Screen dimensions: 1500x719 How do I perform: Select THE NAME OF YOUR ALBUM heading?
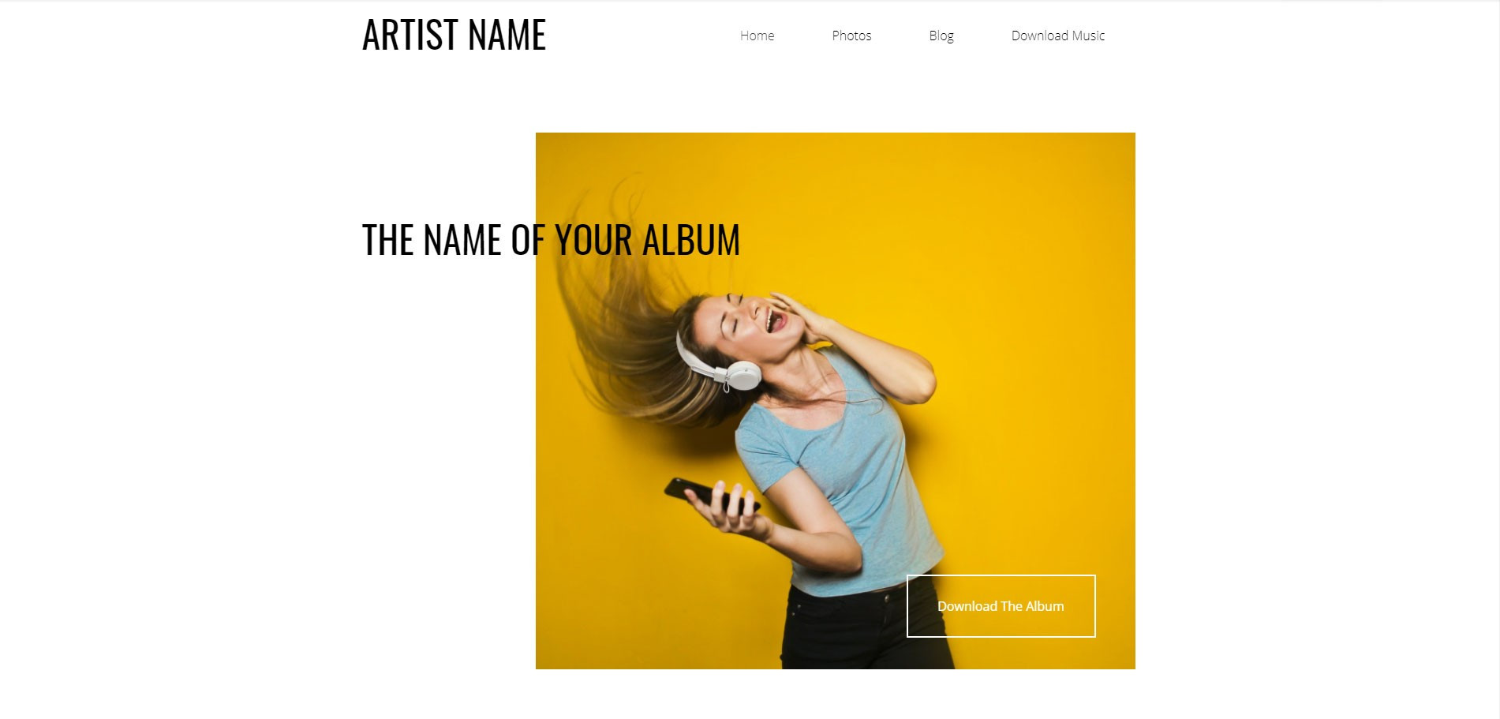click(x=551, y=240)
